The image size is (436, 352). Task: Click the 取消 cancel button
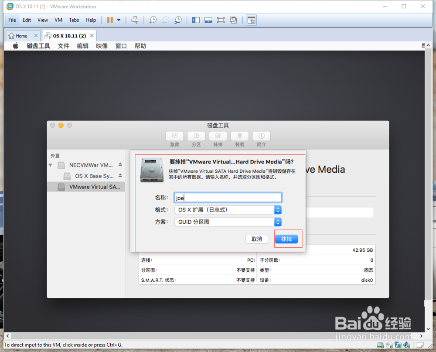(x=257, y=239)
